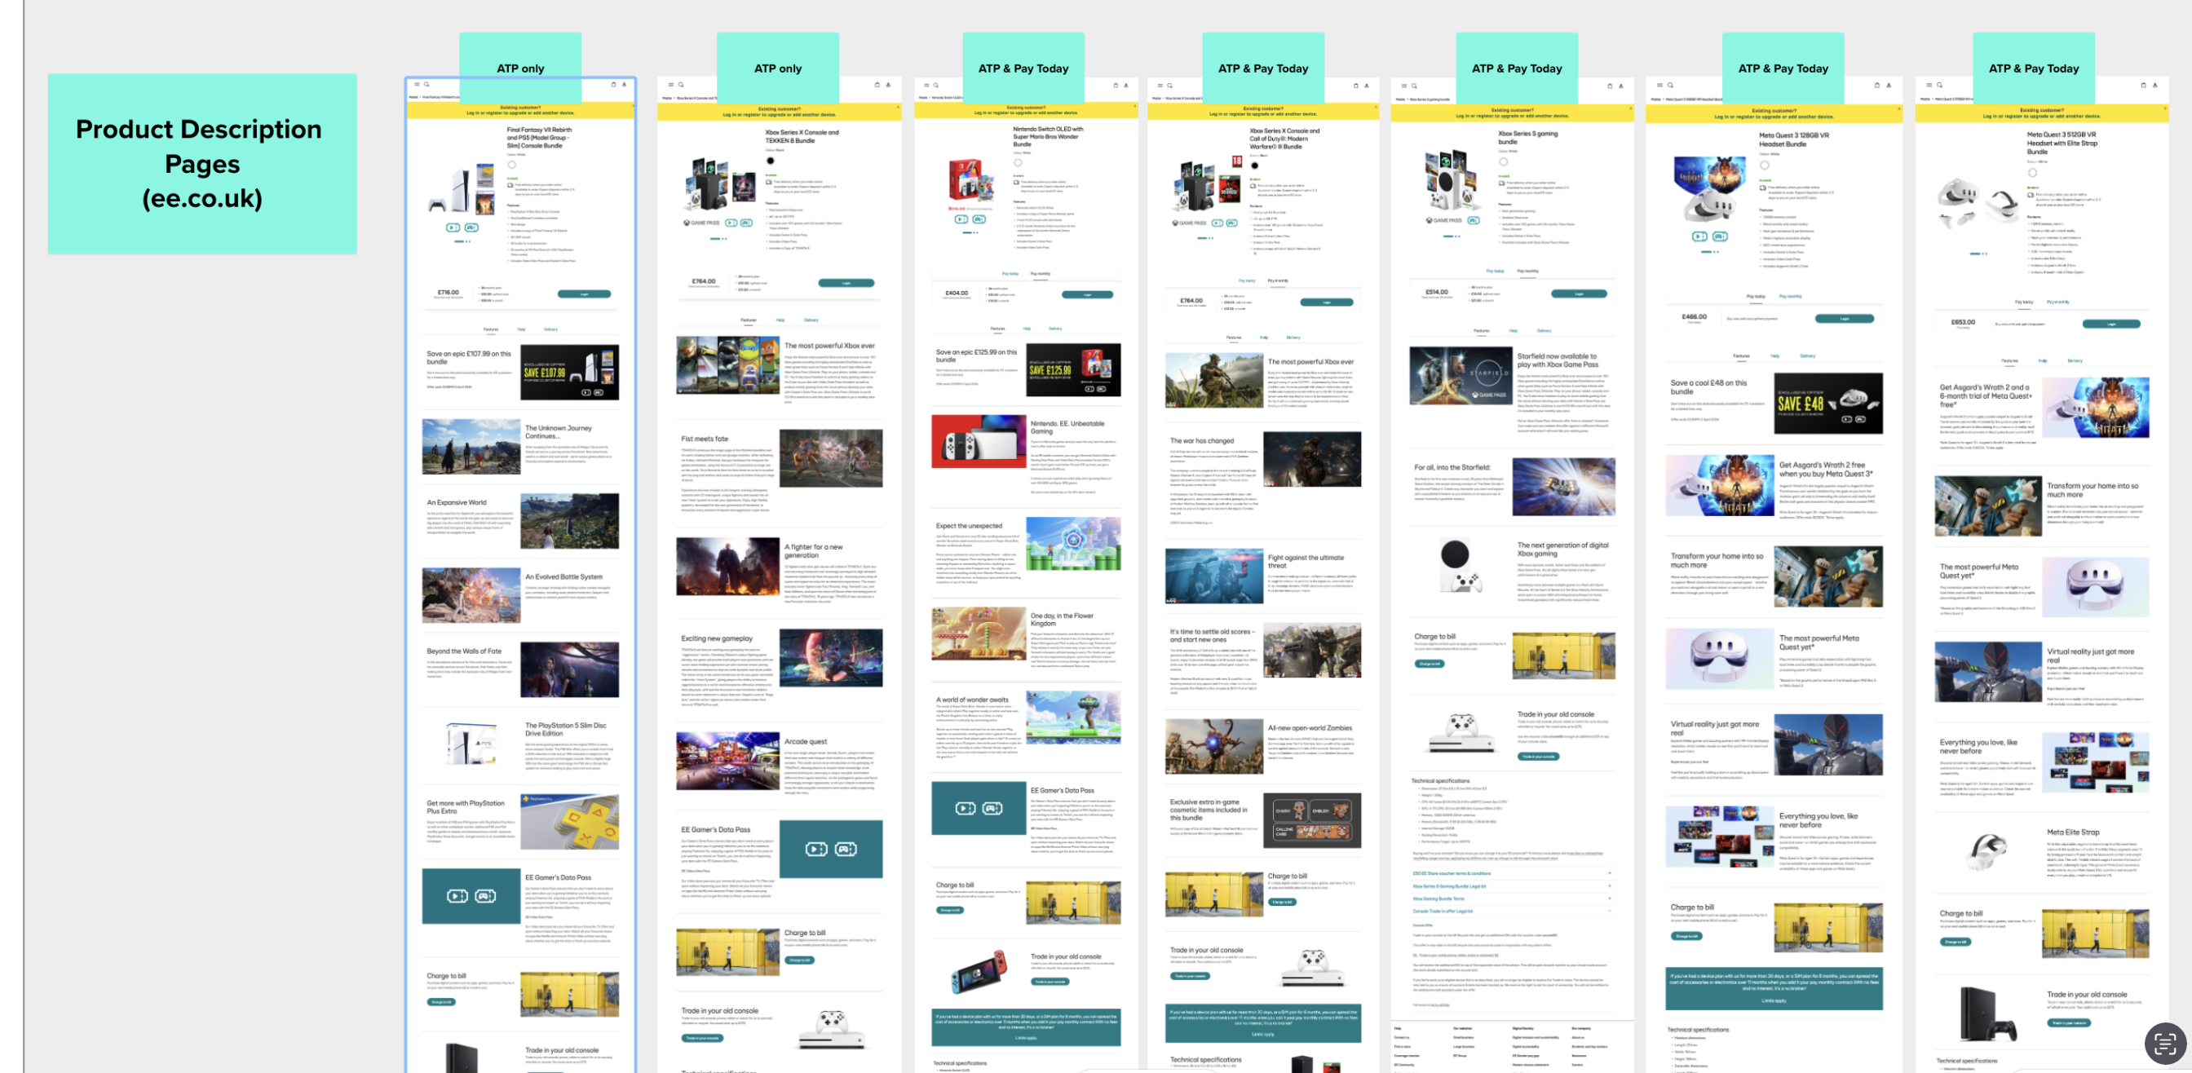Click Trade in button on Nintendo Switch page

(x=1050, y=981)
